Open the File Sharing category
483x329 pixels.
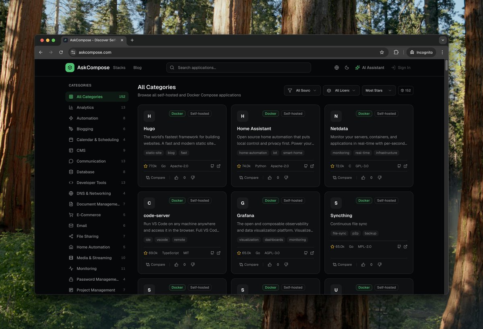pos(97,236)
